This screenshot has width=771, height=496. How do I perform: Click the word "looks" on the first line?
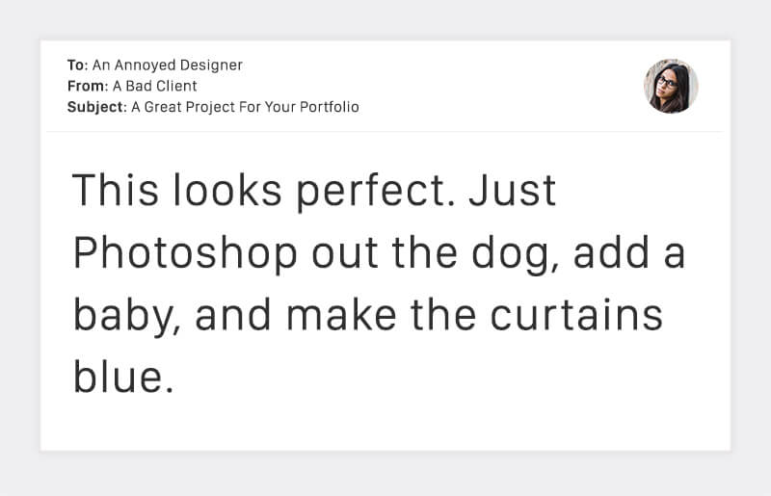(x=227, y=192)
